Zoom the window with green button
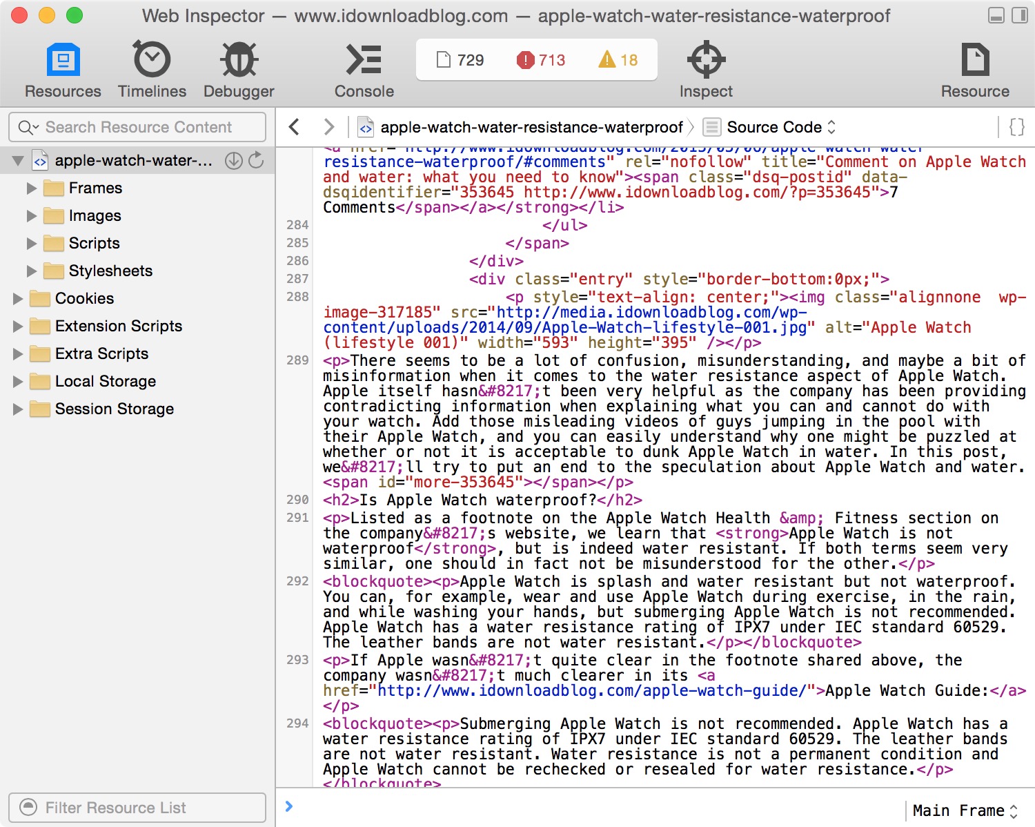Screen dimensions: 1035x827 [x=74, y=15]
